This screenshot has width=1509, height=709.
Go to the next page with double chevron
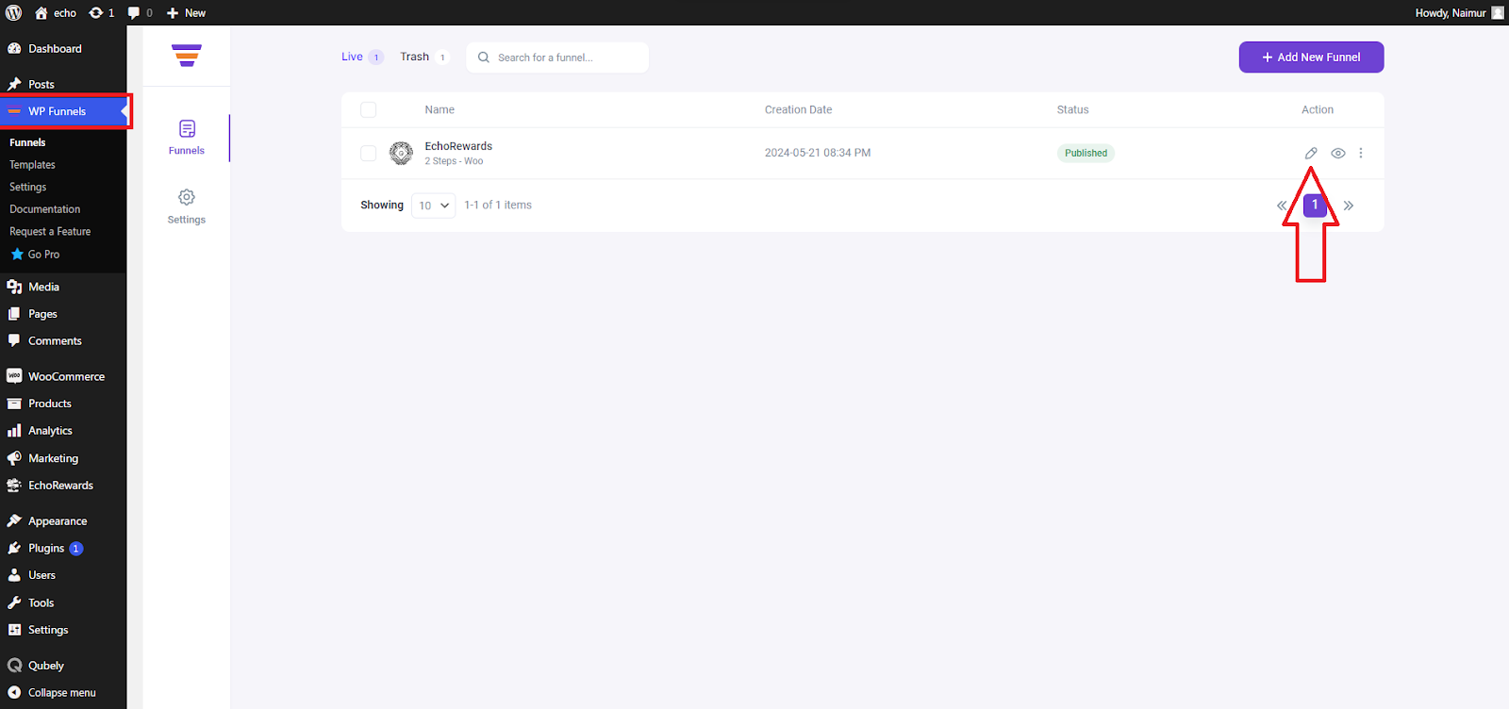(1349, 206)
